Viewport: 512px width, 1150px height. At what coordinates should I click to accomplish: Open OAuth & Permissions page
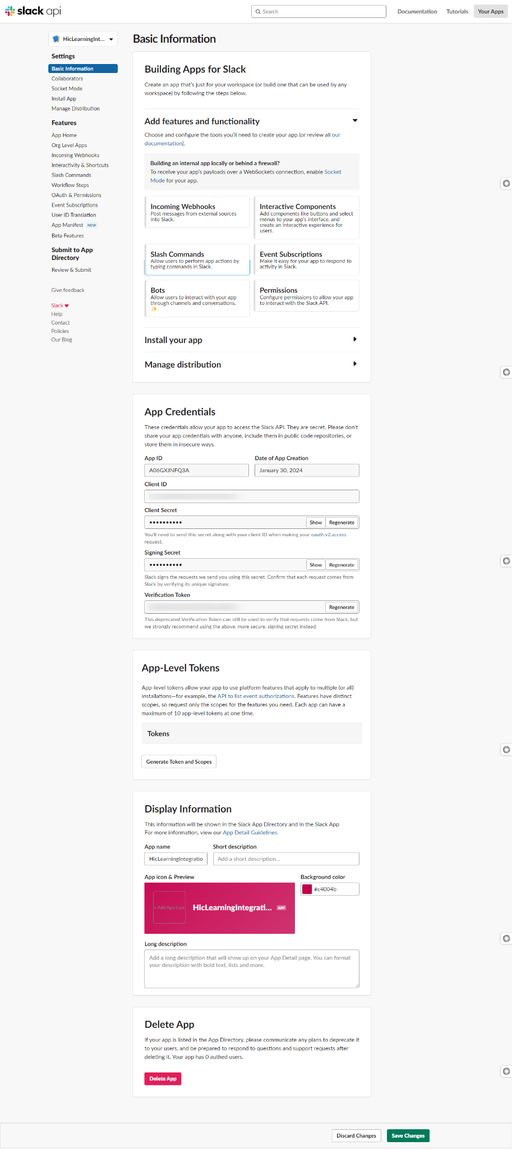(x=76, y=195)
